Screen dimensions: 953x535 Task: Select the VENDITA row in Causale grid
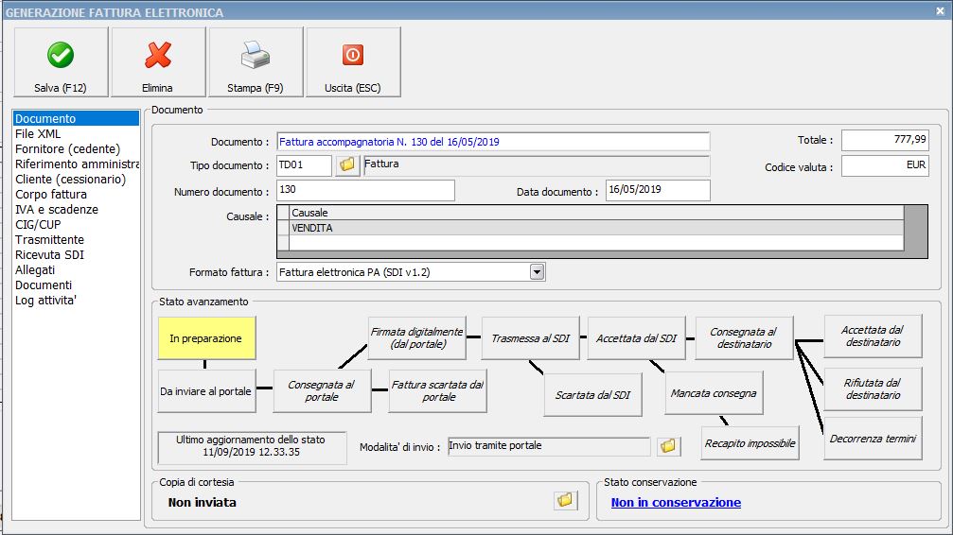[x=595, y=228]
